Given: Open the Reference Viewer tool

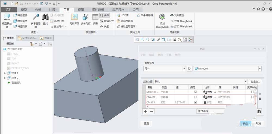Looking at the screenshot, I should click(36, 17).
